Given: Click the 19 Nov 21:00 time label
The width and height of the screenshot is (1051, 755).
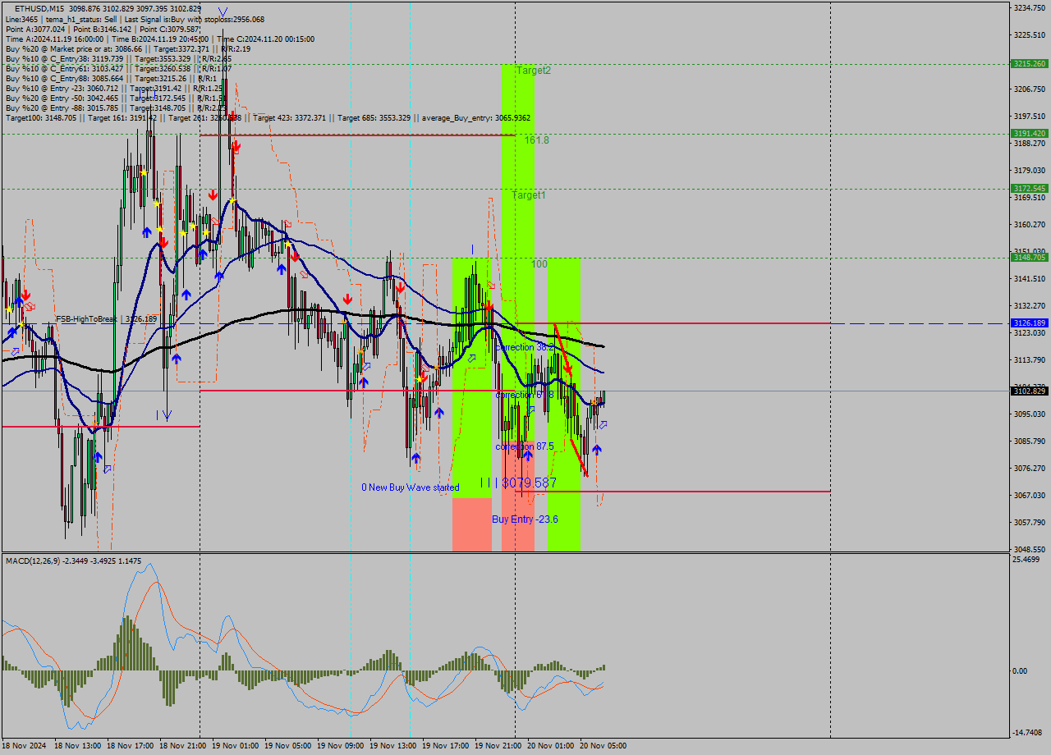Looking at the screenshot, I should [x=498, y=746].
